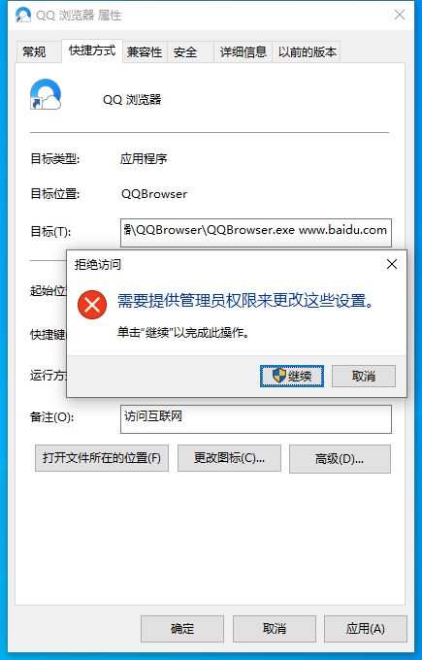This screenshot has height=660, width=422.
Task: Click the UAC shield icon on 继续
Action: click(x=279, y=376)
